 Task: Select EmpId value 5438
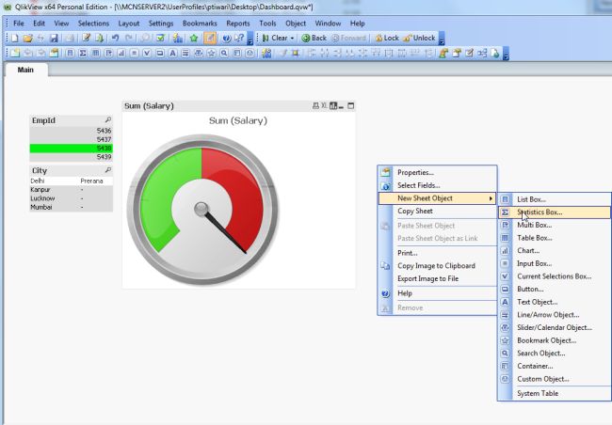click(71, 149)
